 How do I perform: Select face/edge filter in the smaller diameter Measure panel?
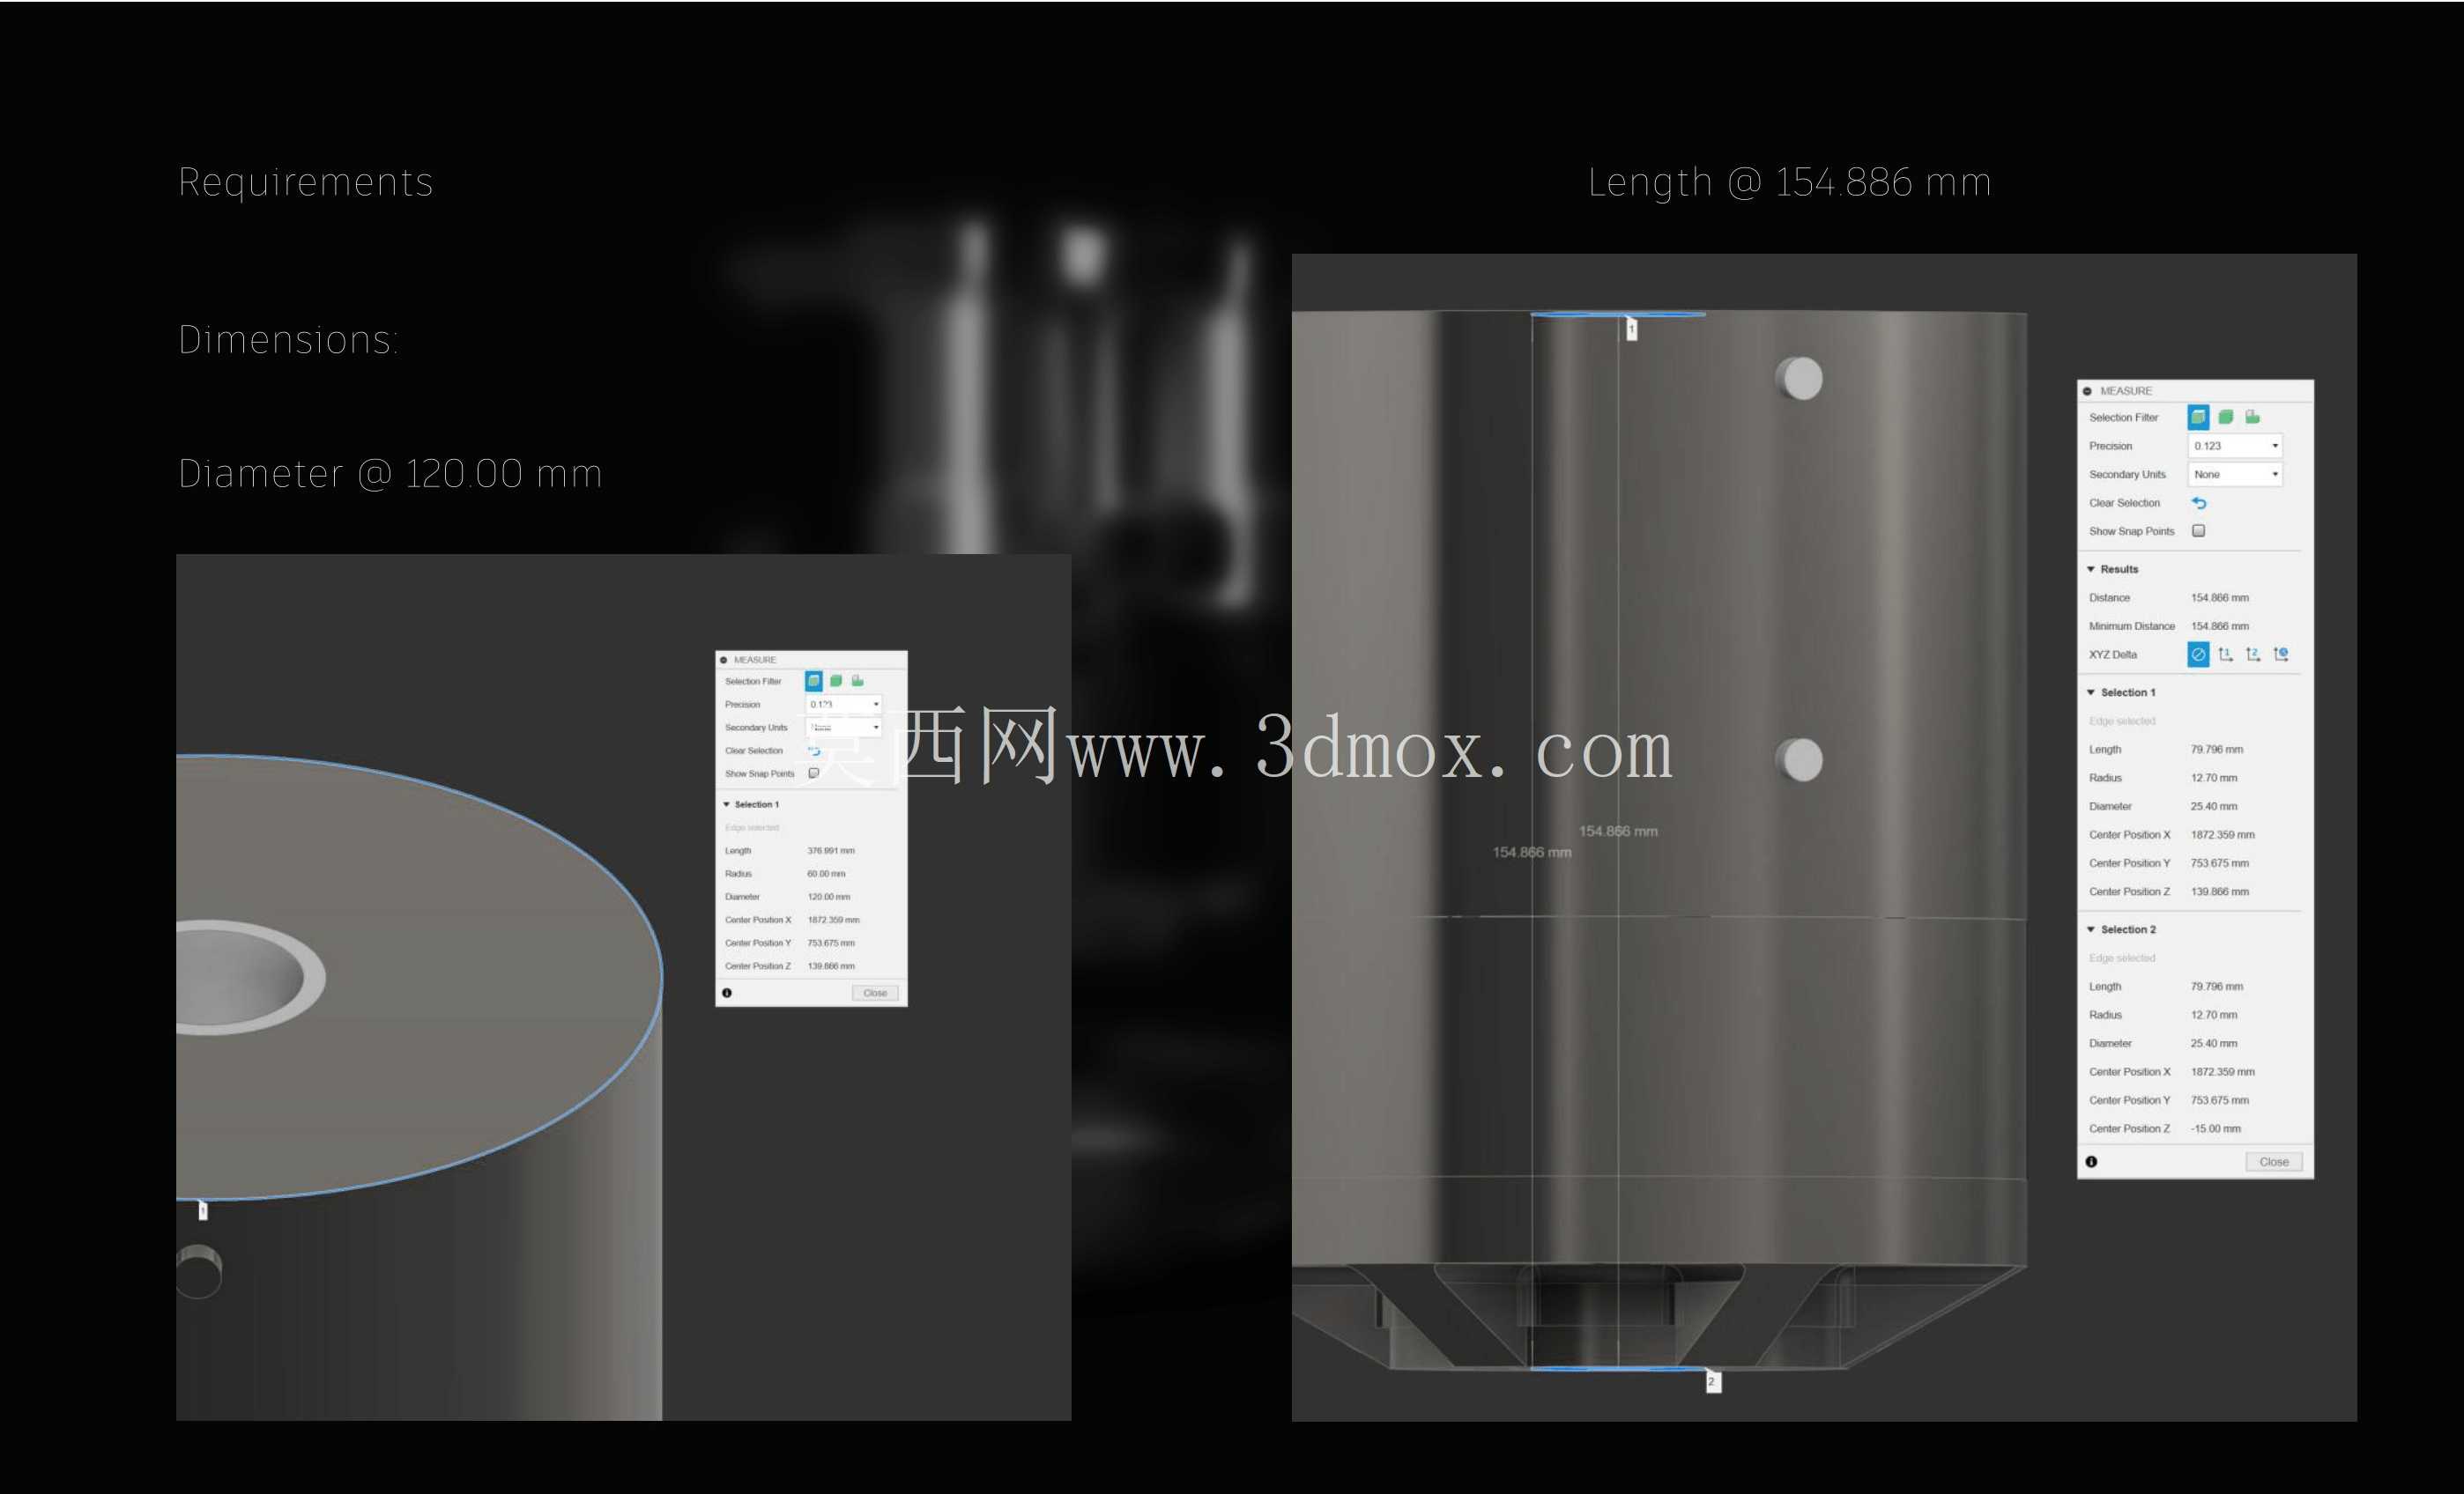pos(814,681)
